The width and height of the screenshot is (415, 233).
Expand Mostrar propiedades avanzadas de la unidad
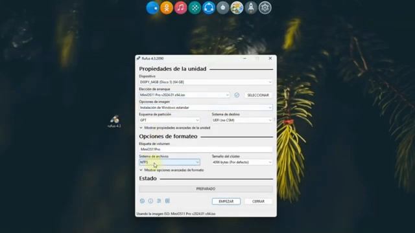click(x=175, y=128)
